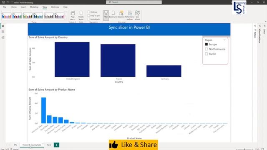Image resolution: width=267 pixels, height=150 pixels.
Task: Apply the third theme thumbnail
Action: click(x=28, y=16)
